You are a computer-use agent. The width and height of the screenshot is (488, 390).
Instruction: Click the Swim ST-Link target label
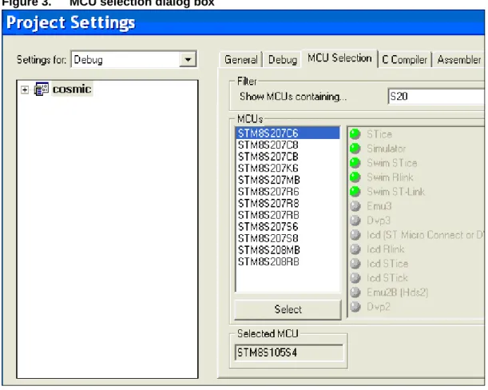click(395, 192)
